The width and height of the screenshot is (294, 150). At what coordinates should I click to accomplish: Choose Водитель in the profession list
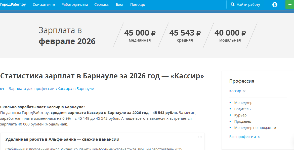242,109
